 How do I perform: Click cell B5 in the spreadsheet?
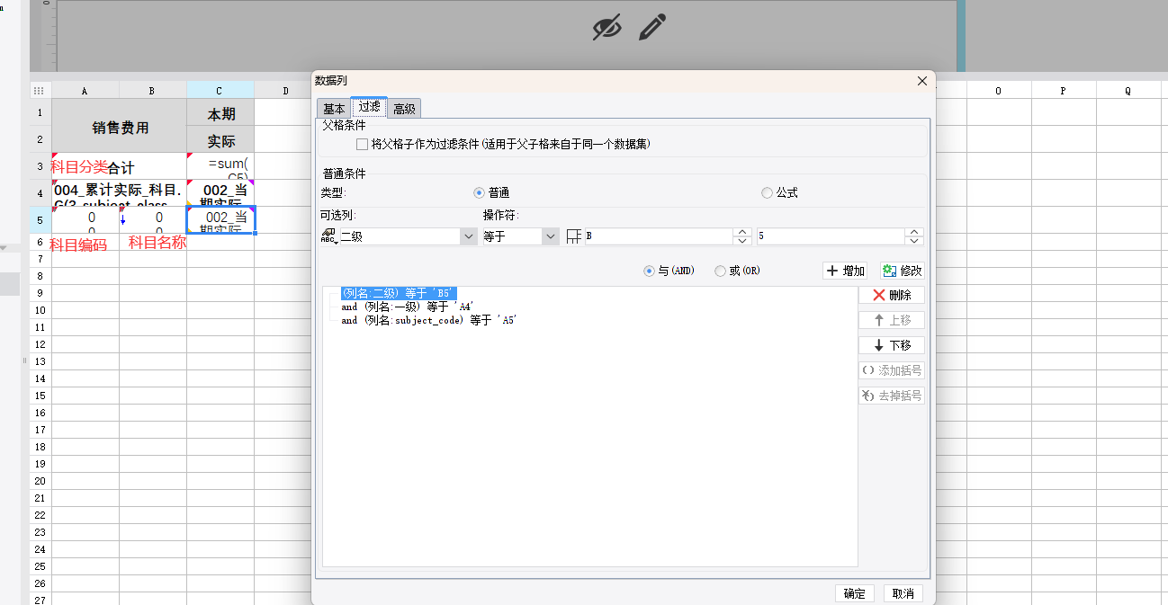point(153,220)
